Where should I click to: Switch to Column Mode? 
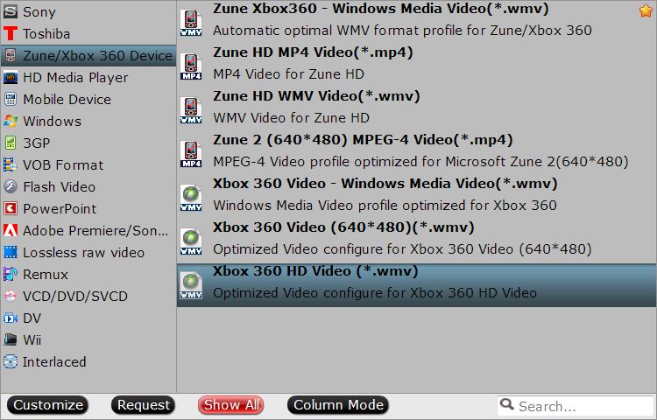(338, 405)
